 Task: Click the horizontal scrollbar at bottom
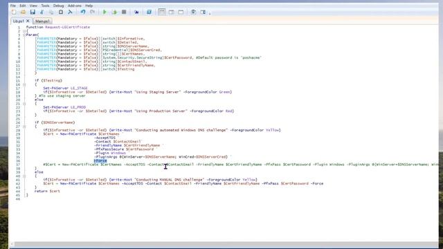[x=226, y=244]
